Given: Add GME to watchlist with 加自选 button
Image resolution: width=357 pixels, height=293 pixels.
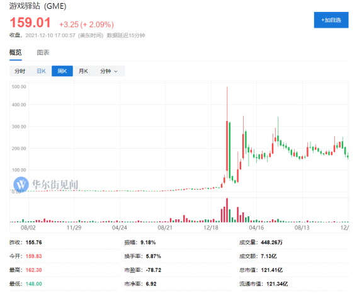Looking at the screenshot, I should pyautogui.click(x=331, y=20).
